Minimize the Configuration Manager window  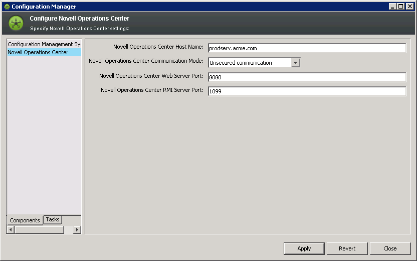tap(392, 7)
